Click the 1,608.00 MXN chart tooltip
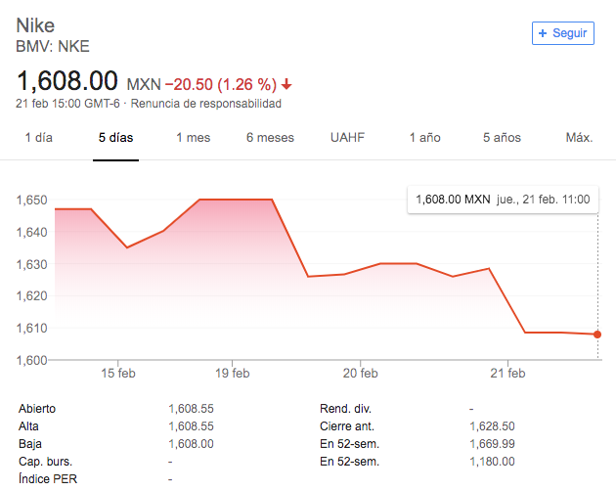Image resolution: width=616 pixels, height=491 pixels. coord(503,199)
